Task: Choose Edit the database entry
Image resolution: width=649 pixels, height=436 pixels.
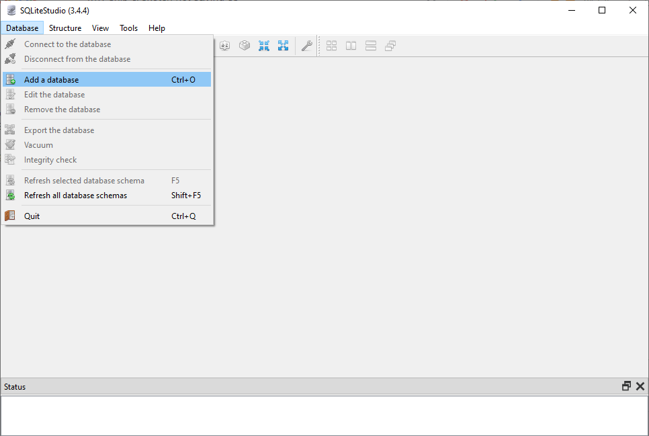Action: point(107,95)
